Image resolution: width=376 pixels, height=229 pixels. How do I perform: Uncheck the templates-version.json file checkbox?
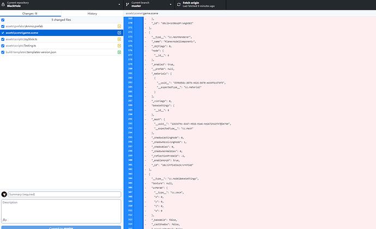coord(3,52)
